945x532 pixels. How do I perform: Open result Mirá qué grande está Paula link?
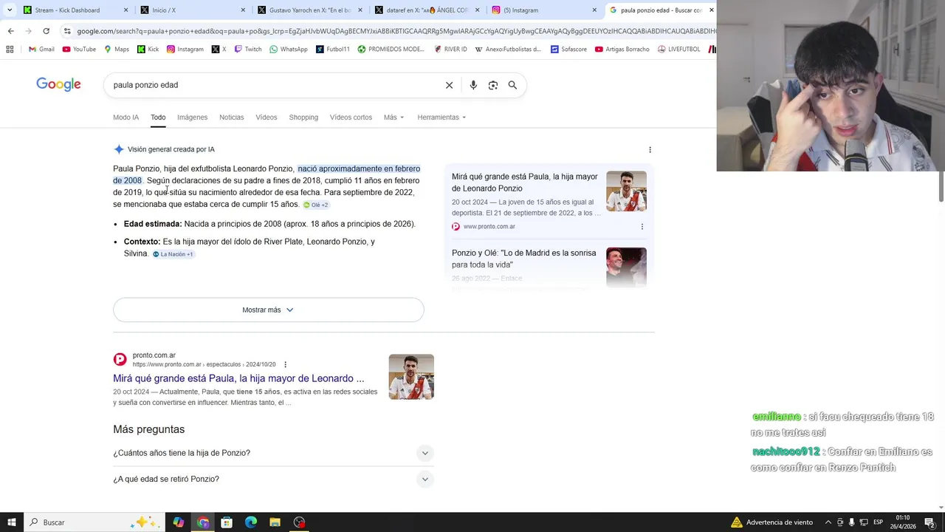238,378
